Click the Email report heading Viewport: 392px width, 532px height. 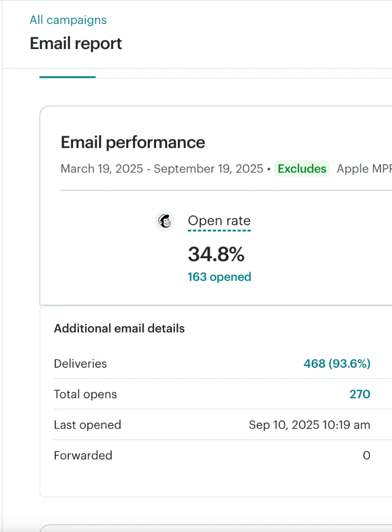tap(76, 44)
